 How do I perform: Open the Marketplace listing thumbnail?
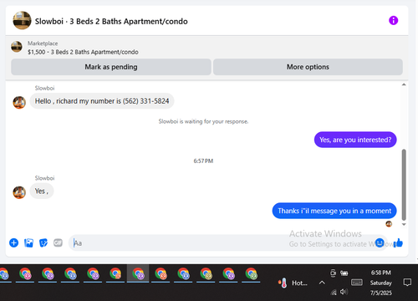point(17,47)
